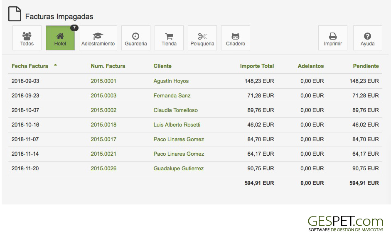This screenshot has height=244, width=391.
Task: Select the Todos category button
Action: 27,38
